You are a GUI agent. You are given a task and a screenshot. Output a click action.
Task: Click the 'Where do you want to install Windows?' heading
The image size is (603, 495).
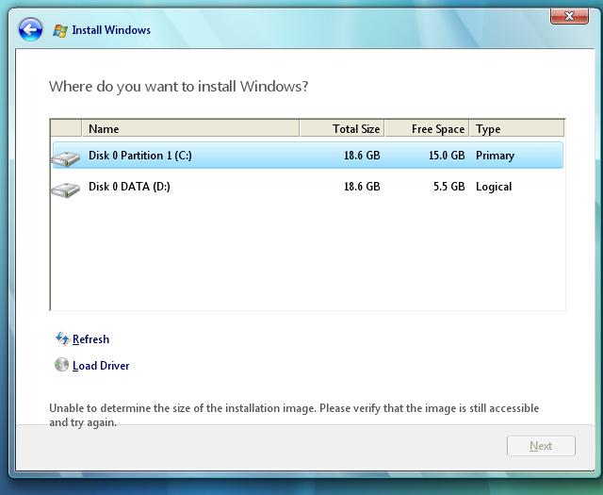tap(178, 86)
